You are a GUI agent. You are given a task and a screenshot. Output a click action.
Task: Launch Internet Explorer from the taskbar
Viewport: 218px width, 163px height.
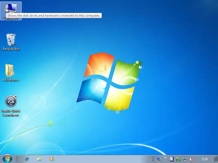coord(26,159)
